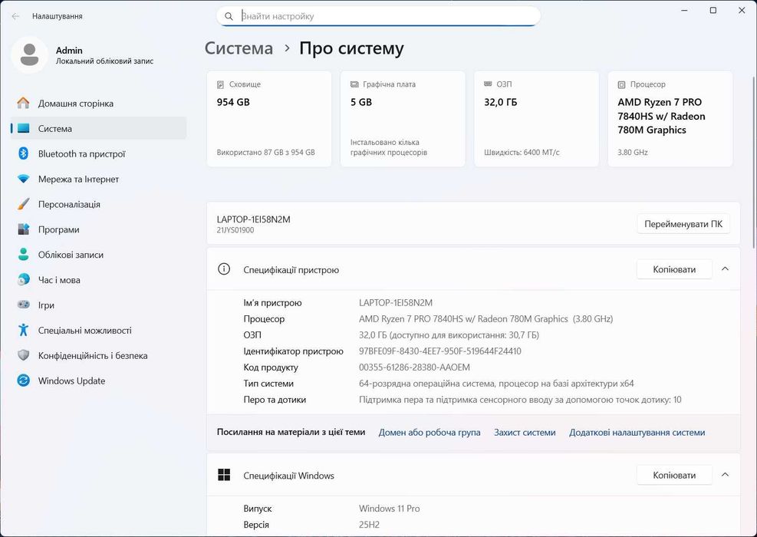Click the magnifier icon in search box
This screenshot has height=537, width=757.
pos(229,16)
